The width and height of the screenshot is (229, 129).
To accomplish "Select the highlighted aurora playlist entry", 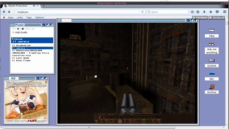I will point(33,48).
